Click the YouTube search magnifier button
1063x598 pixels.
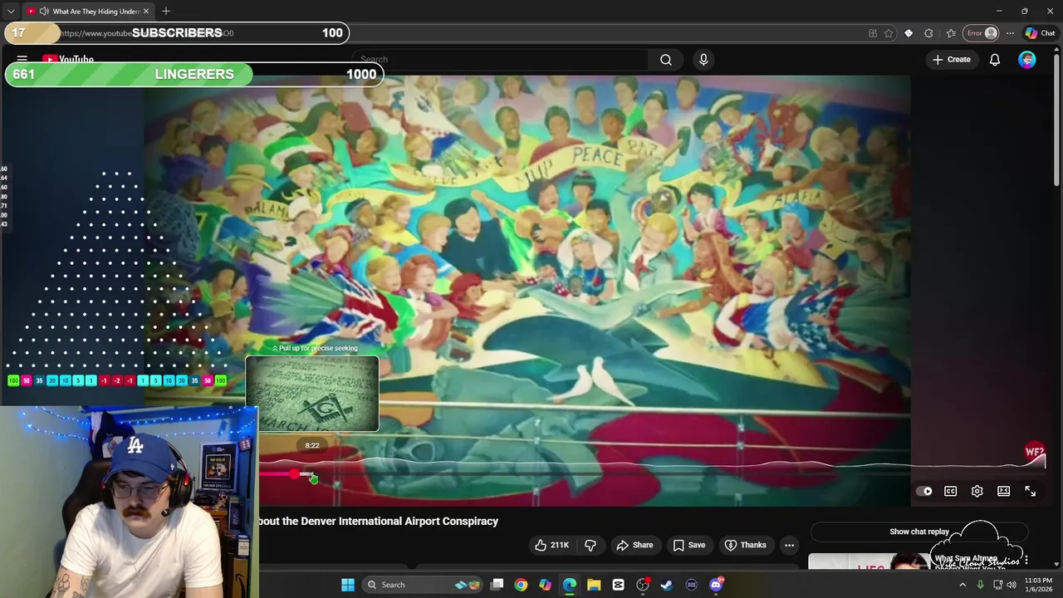point(666,60)
